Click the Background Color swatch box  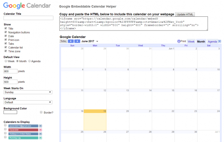(x=10, y=112)
